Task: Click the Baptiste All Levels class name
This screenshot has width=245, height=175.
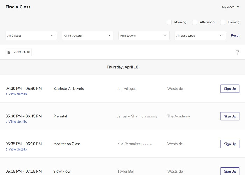Action: (x=69, y=89)
